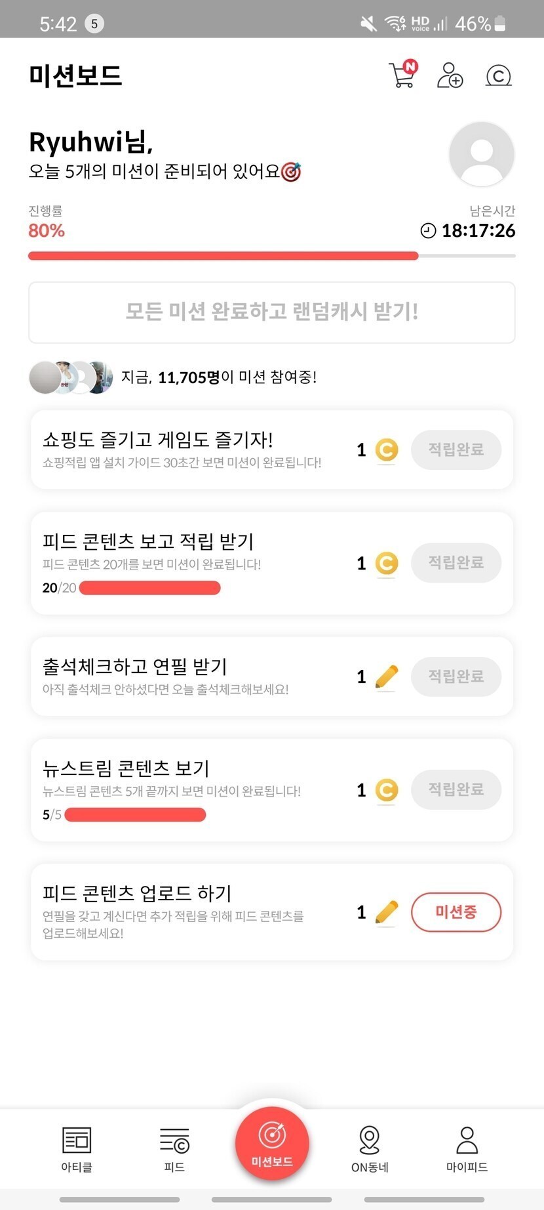Screen dimensions: 544x1210
Task: Open the shopping cart icon
Action: [402, 75]
